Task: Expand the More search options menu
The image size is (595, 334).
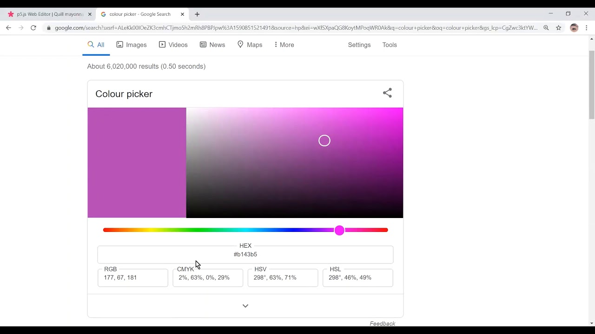Action: click(284, 45)
